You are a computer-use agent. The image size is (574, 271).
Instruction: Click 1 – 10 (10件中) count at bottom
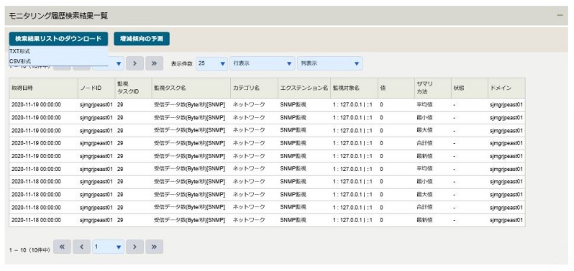coord(29,251)
